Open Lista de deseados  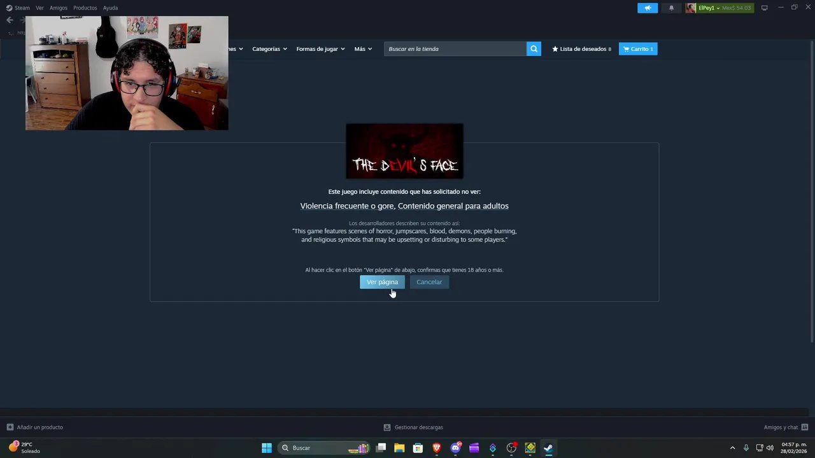click(581, 49)
